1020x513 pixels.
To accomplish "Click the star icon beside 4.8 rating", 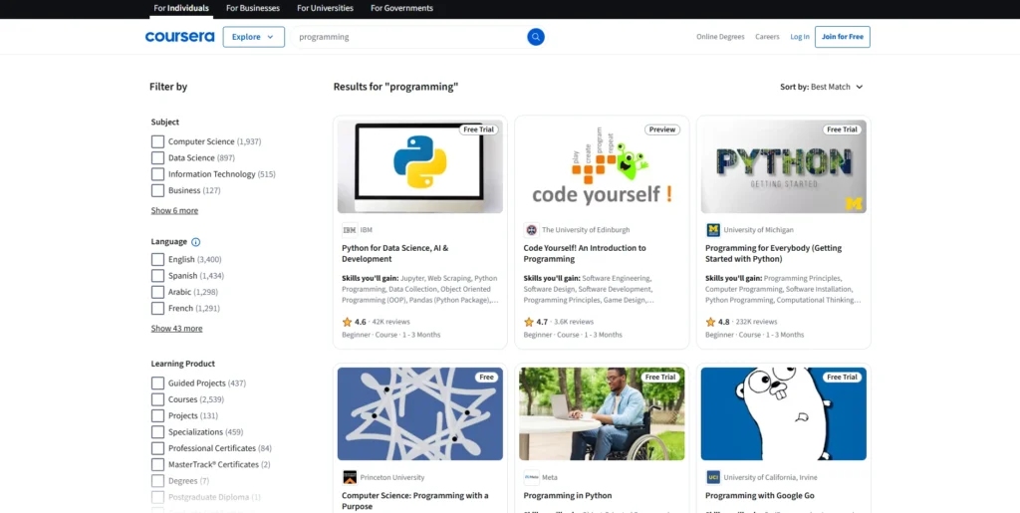I will [710, 322].
